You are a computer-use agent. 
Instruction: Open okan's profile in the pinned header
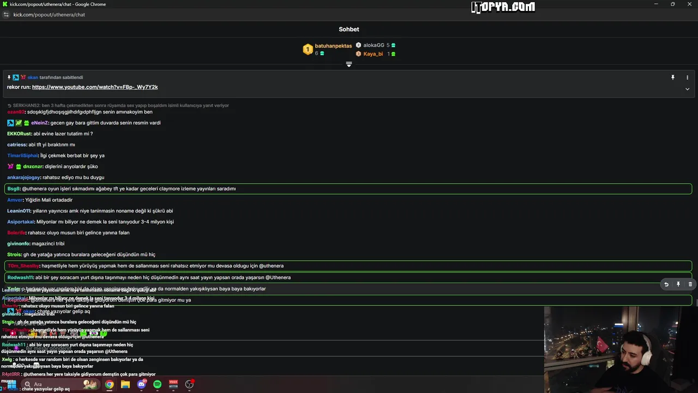(x=33, y=78)
